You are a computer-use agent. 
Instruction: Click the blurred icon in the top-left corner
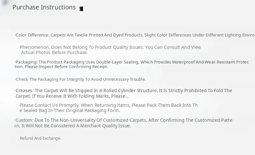(x=5, y=3)
